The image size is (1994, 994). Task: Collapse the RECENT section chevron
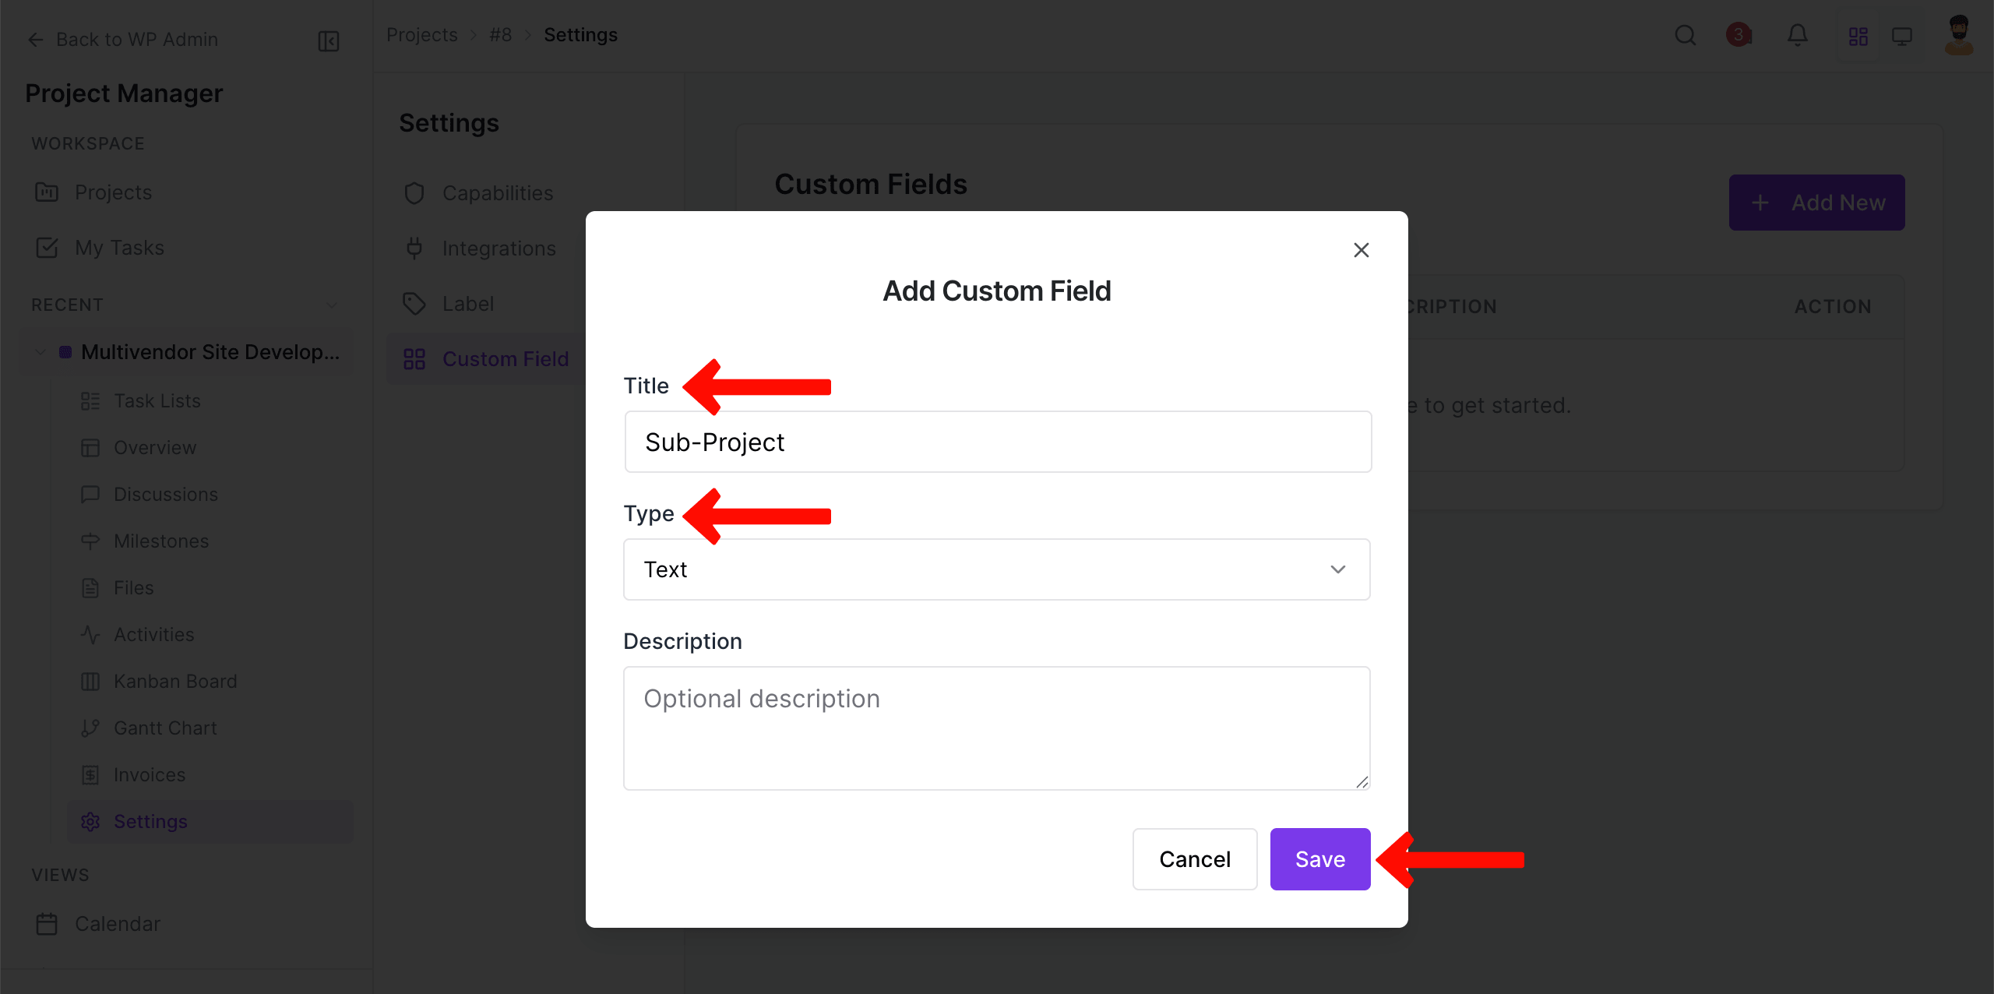click(333, 305)
